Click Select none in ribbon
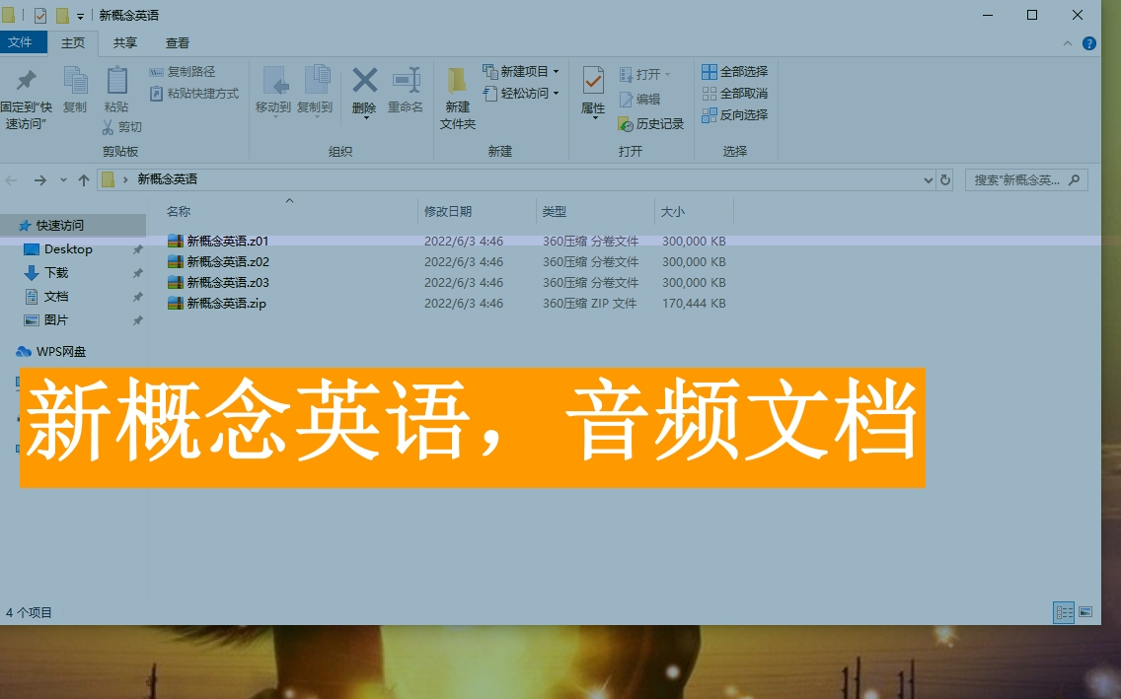Viewport: 1121px width, 699px height. pos(735,94)
